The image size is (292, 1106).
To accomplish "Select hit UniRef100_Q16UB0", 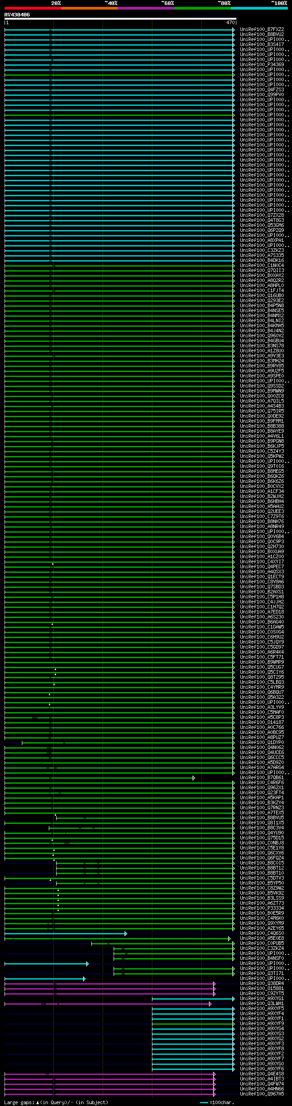I will [262, 295].
